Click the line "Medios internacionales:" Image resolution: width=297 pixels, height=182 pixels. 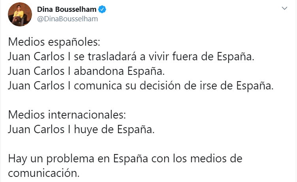click(67, 116)
